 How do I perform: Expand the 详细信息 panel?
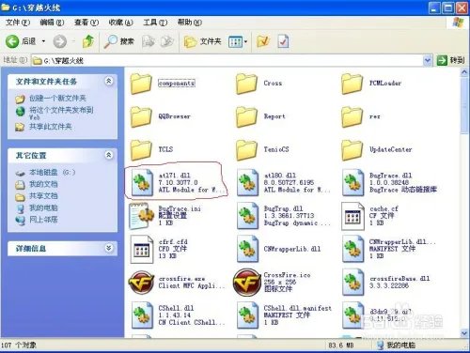[x=108, y=248]
